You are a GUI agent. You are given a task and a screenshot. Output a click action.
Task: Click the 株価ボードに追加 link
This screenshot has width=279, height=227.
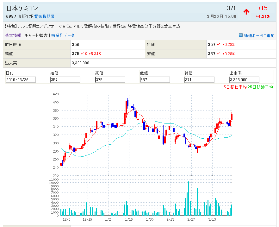point(259,35)
